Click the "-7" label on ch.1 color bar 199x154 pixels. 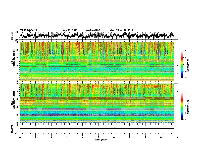coord(185,78)
